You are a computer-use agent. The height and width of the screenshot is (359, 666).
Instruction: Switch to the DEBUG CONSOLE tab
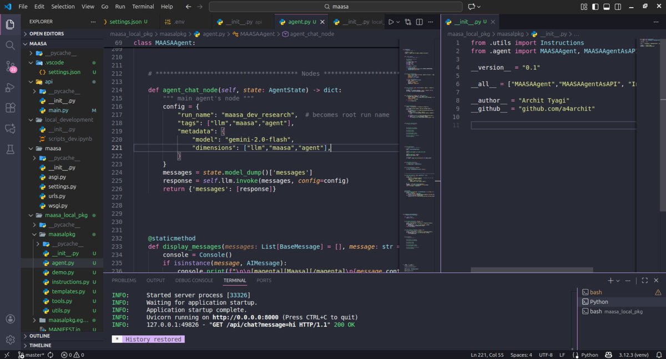[194, 281]
